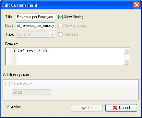Click the formula line number gutter

point(11,56)
